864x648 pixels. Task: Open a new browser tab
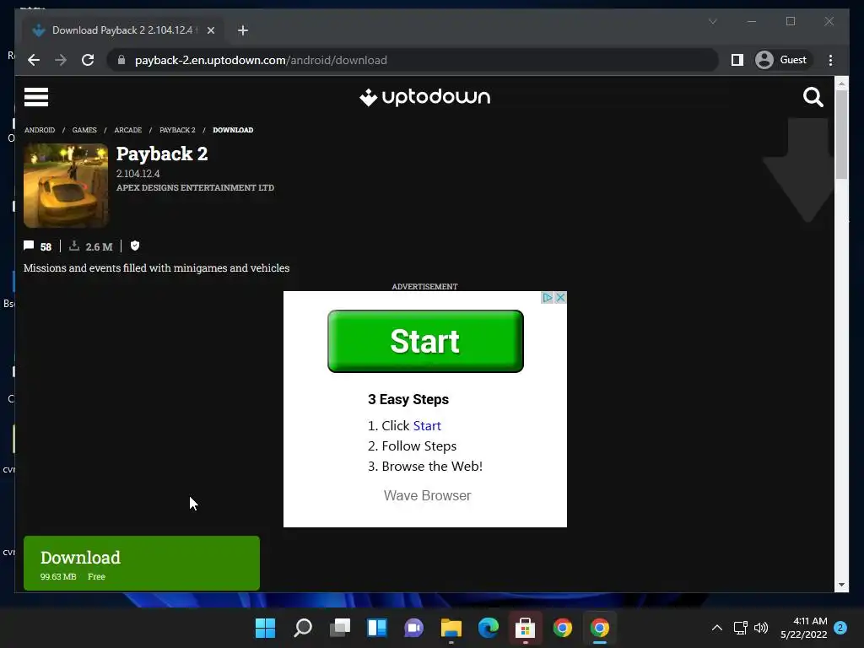[x=242, y=30]
